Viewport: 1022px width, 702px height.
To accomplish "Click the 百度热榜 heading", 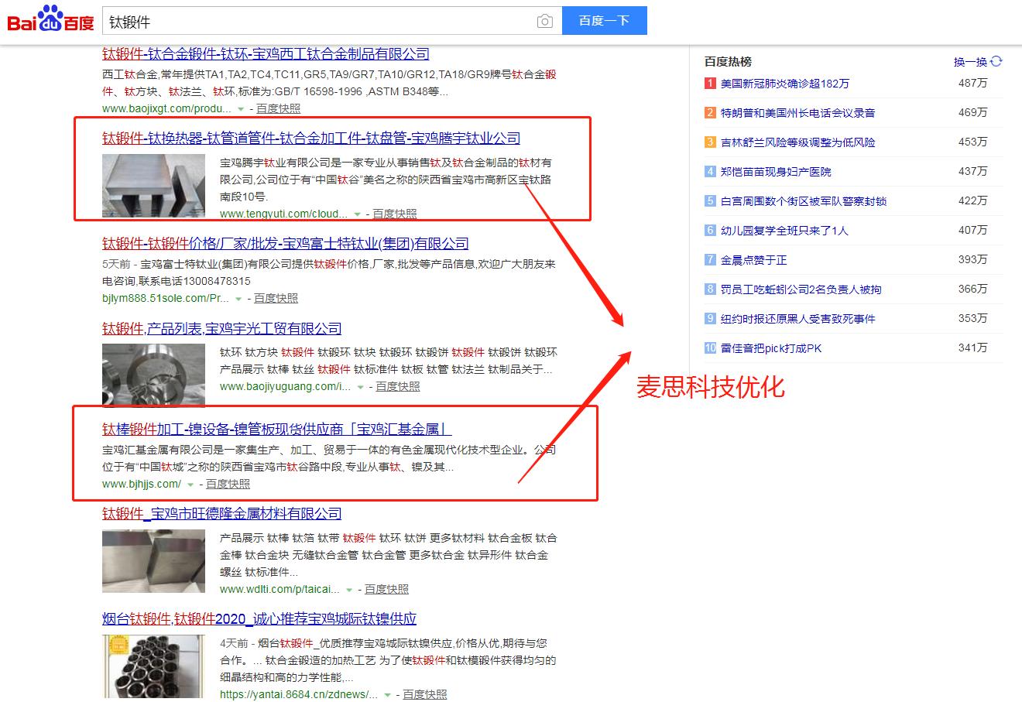I will point(728,61).
